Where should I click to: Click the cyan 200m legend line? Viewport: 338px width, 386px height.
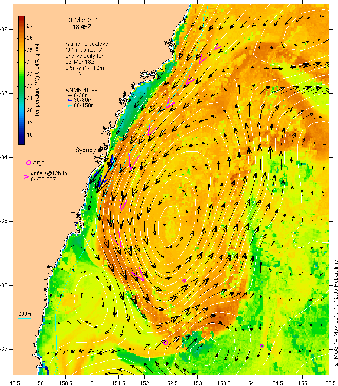tap(24, 318)
